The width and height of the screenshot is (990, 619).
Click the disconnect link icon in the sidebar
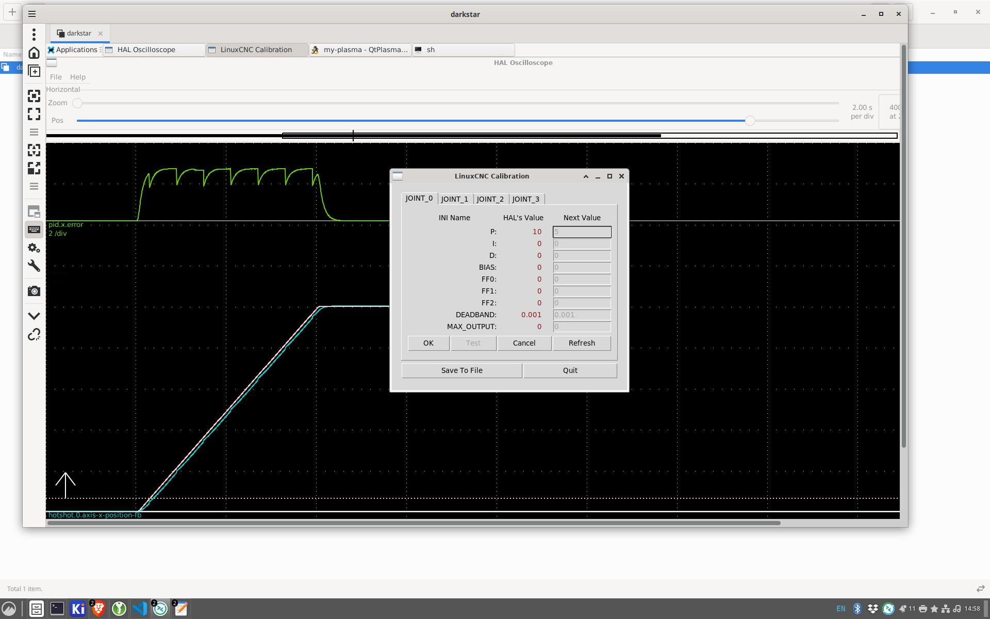(34, 335)
